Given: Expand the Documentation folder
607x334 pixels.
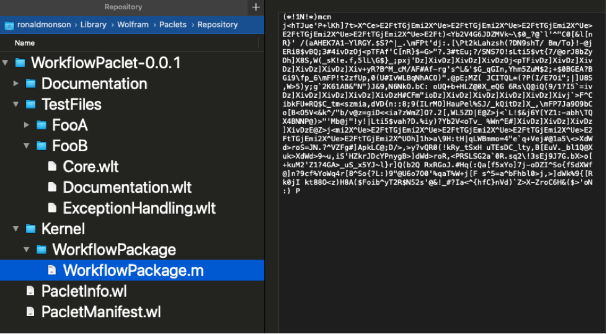Looking at the screenshot, I should click(16, 84).
